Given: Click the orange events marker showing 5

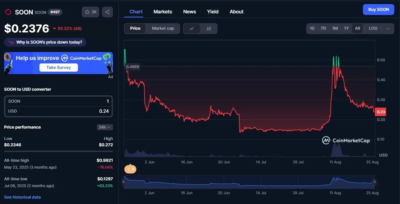Looking at the screenshot, I should click(130, 169).
